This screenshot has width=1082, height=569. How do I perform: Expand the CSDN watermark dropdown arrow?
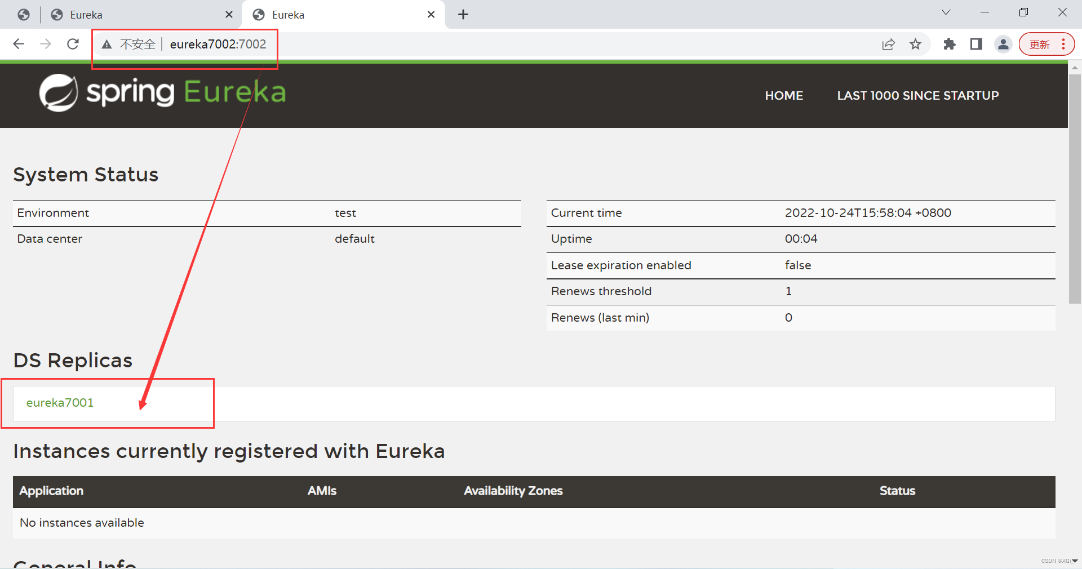(1075, 561)
